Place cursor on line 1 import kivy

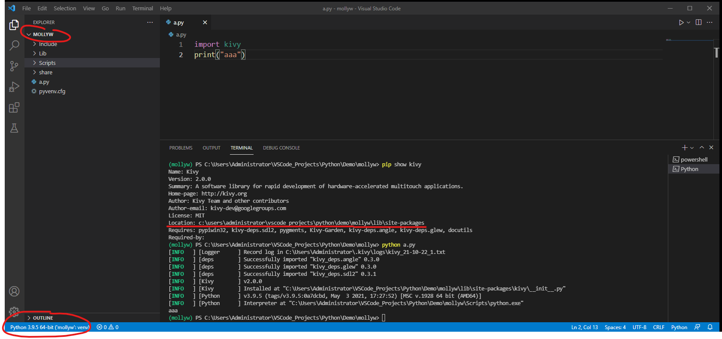217,44
